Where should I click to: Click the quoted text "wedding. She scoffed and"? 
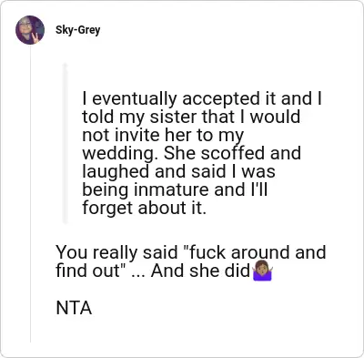pos(191,153)
